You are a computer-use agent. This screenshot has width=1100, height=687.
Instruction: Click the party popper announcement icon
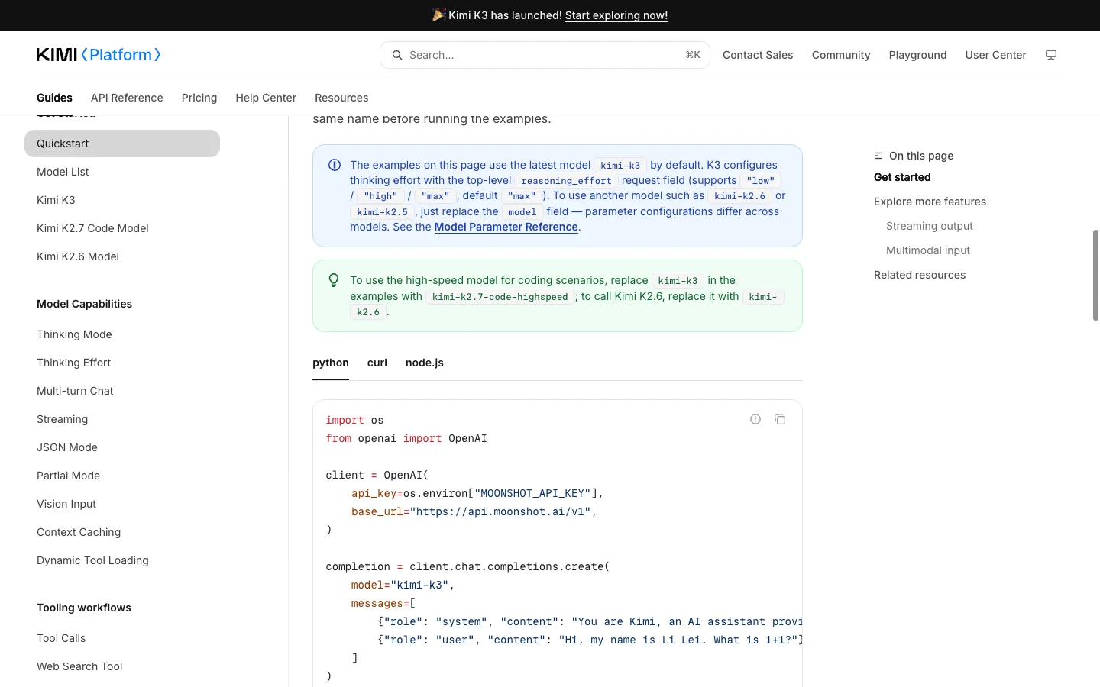point(438,15)
